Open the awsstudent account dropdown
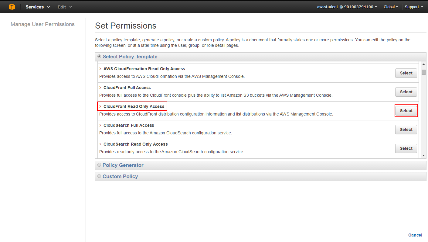Screen dimensions: 428x242 (347, 7)
